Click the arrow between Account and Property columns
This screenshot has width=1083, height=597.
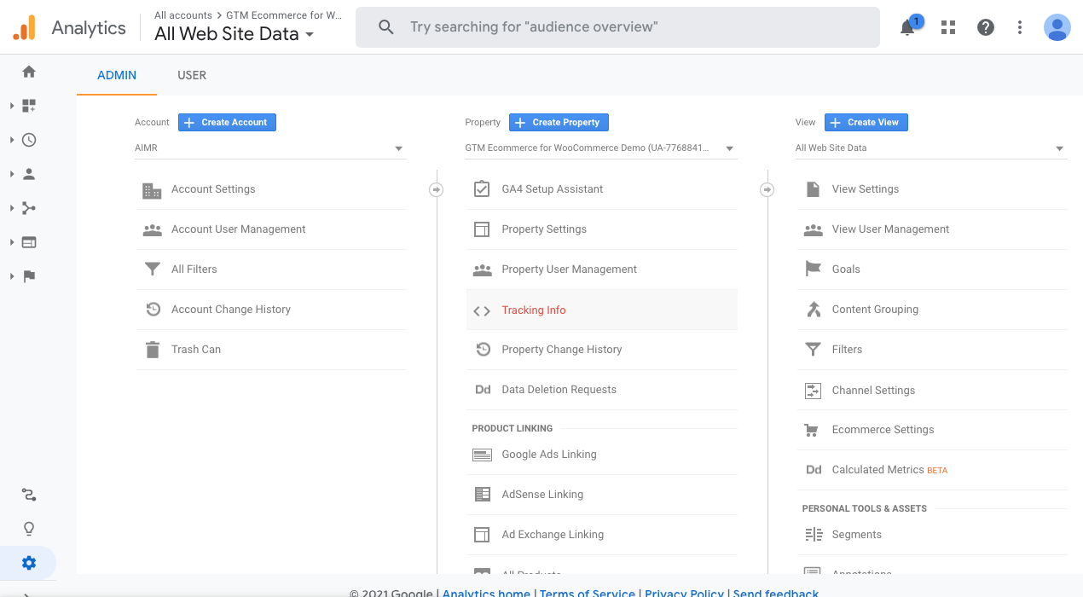436,189
